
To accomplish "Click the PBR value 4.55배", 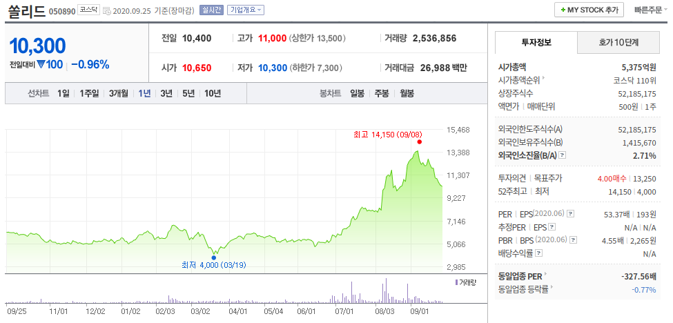I will [x=614, y=240].
